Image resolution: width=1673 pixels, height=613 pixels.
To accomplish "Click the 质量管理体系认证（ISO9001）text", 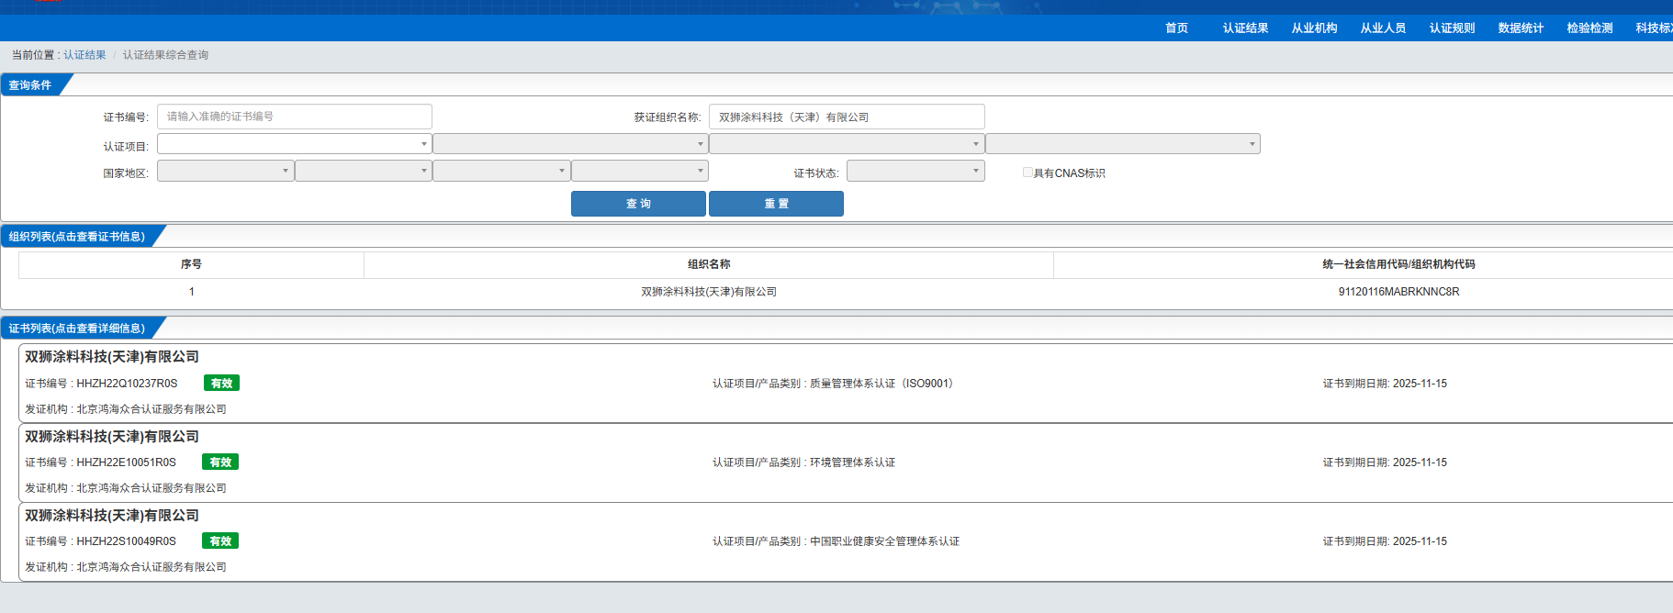I will pos(883,384).
